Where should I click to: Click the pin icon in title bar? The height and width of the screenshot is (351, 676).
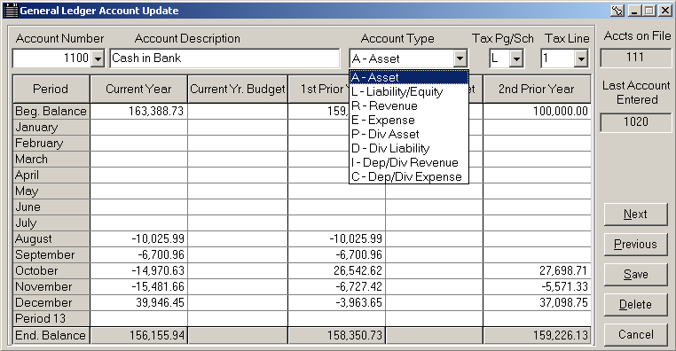tap(617, 11)
